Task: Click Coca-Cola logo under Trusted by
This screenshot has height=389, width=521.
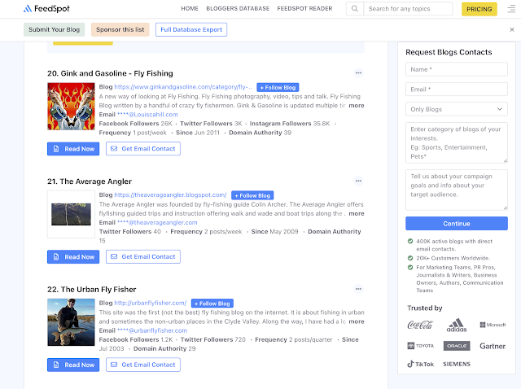Action: click(420, 325)
